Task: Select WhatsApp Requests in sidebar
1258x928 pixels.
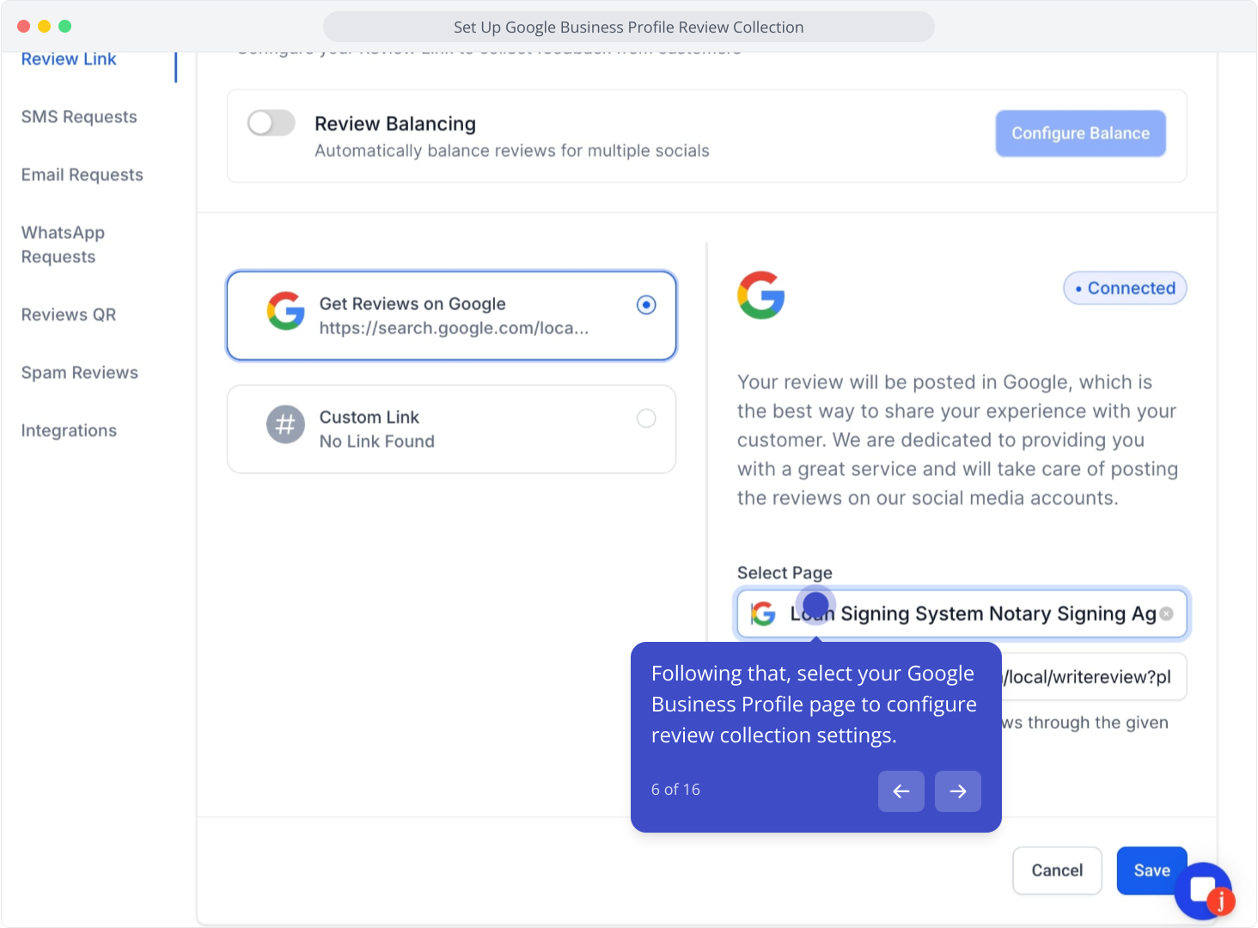Action: point(63,245)
